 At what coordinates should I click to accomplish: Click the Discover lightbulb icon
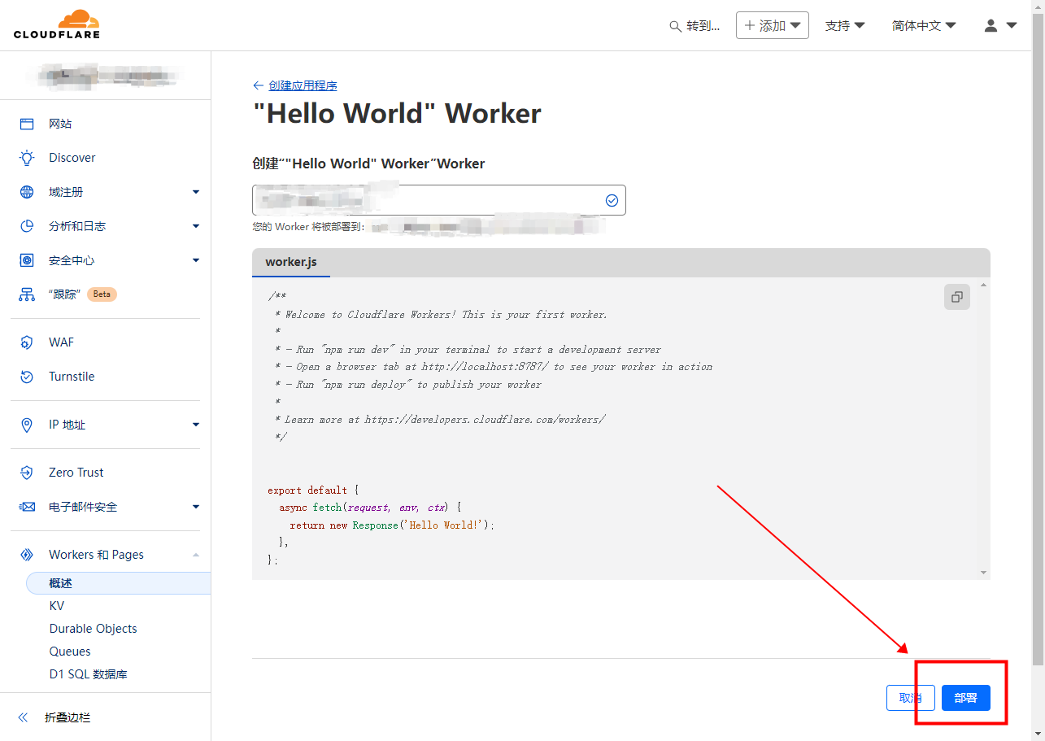click(27, 158)
